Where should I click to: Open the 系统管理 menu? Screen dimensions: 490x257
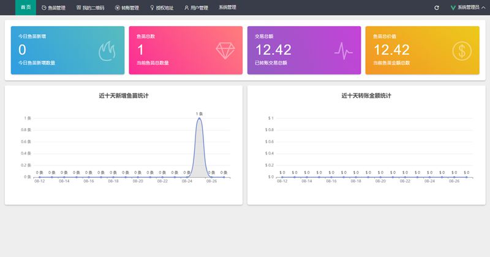tap(227, 7)
